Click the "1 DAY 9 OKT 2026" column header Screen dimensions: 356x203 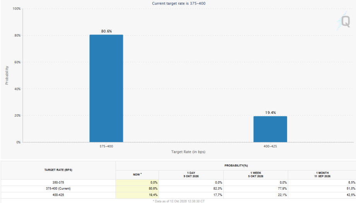click(191, 174)
